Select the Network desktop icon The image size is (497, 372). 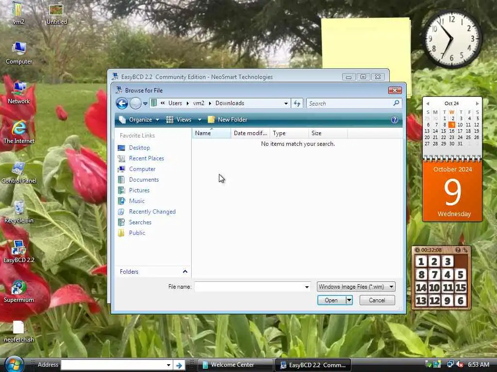(19, 93)
